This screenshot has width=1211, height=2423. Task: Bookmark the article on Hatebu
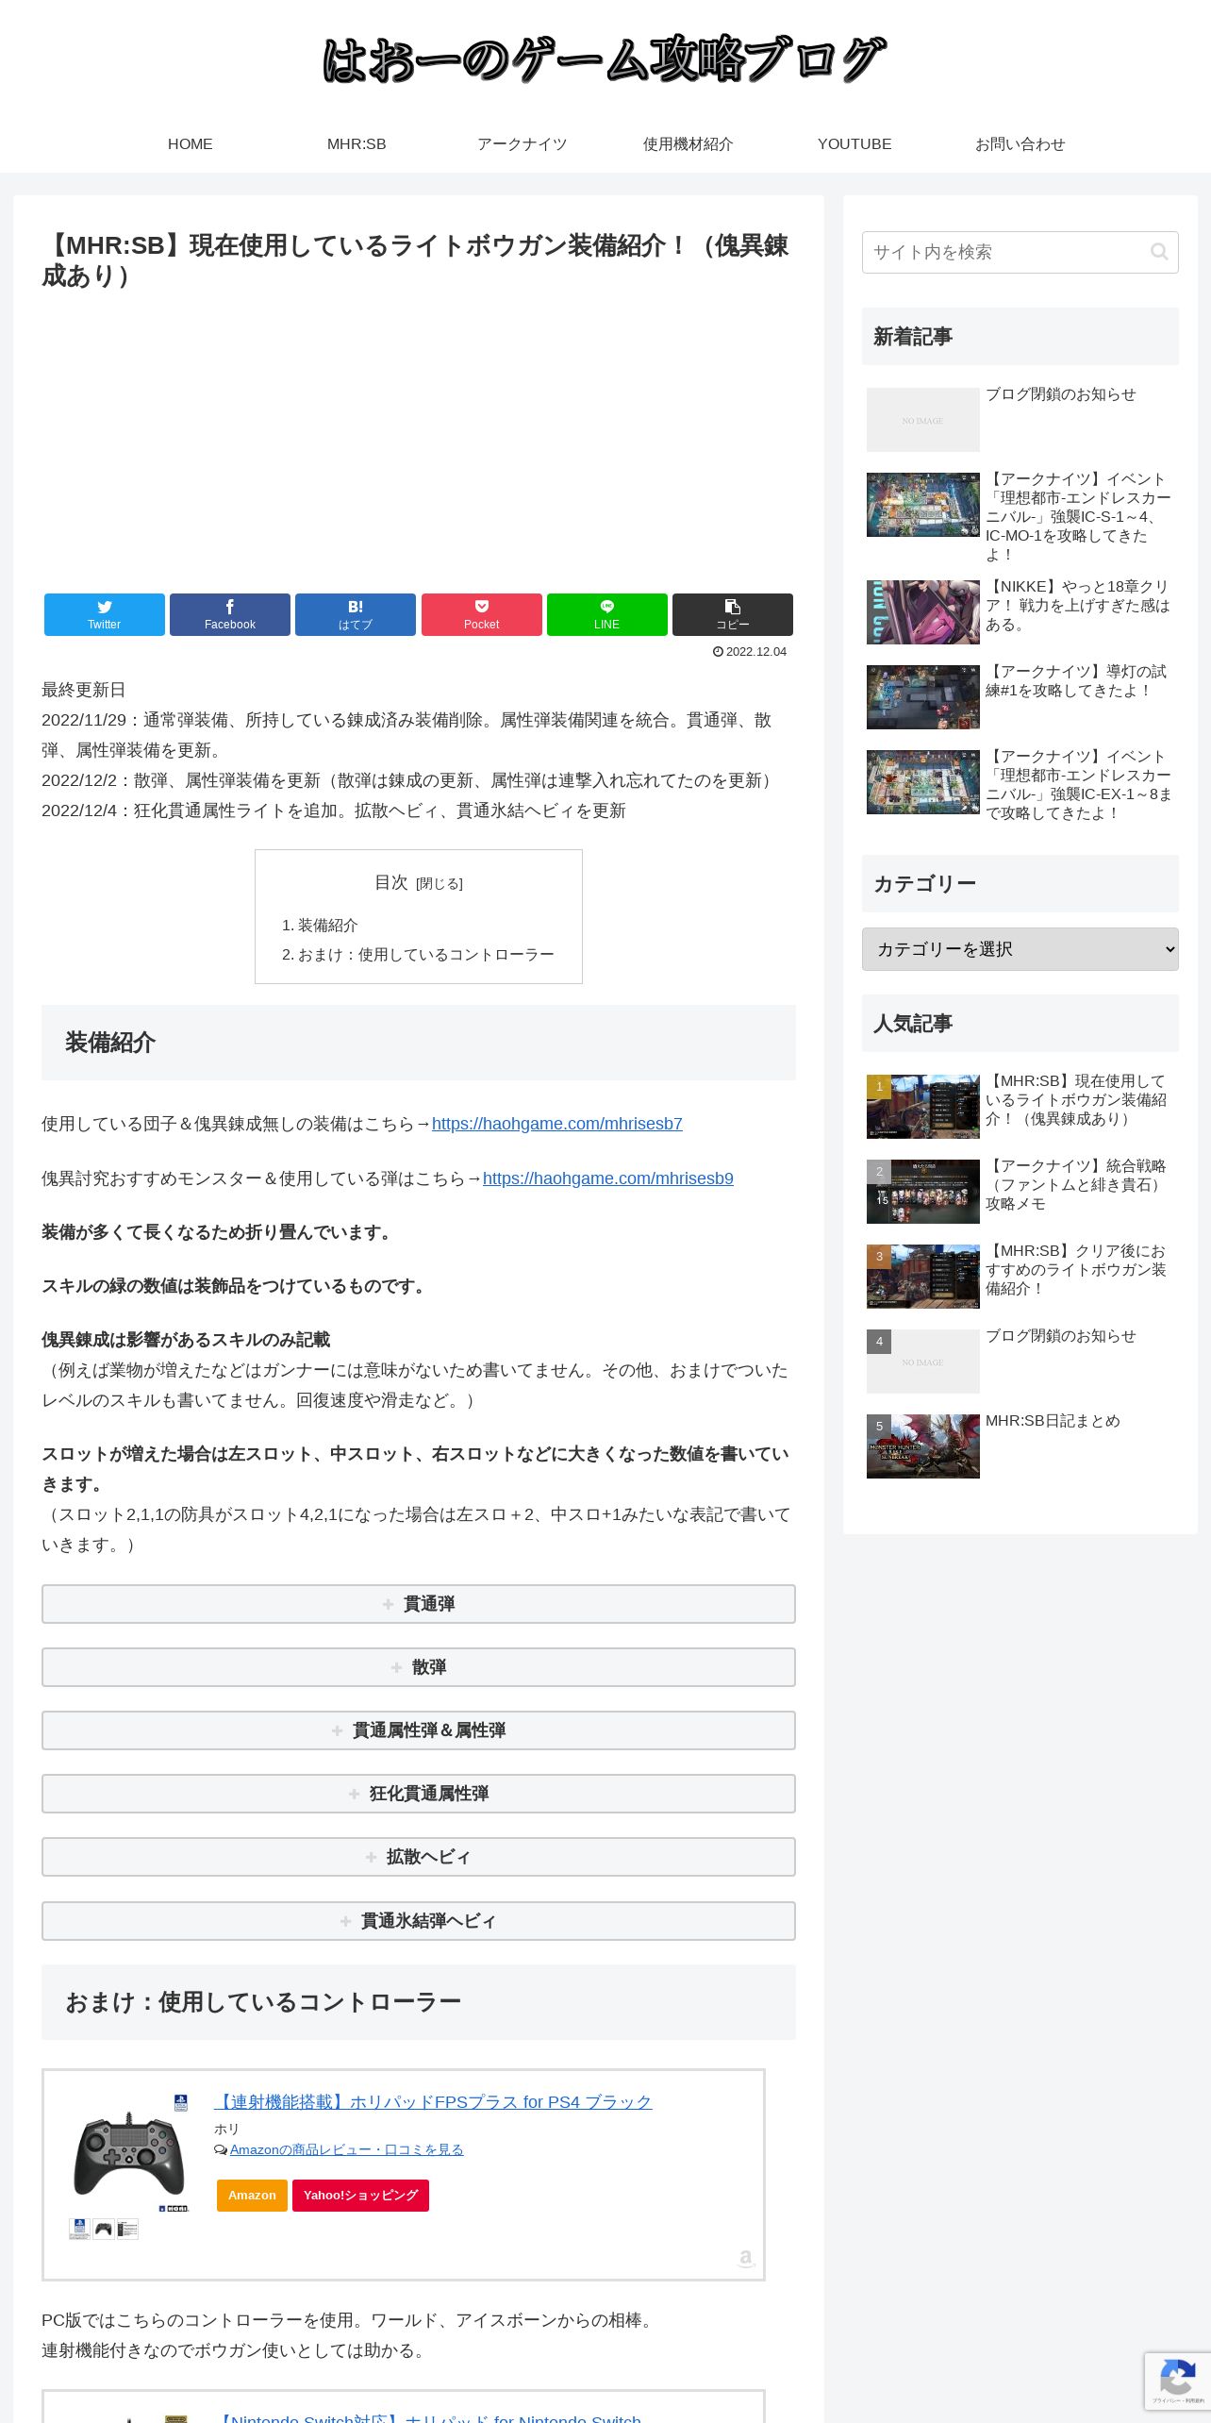(356, 614)
